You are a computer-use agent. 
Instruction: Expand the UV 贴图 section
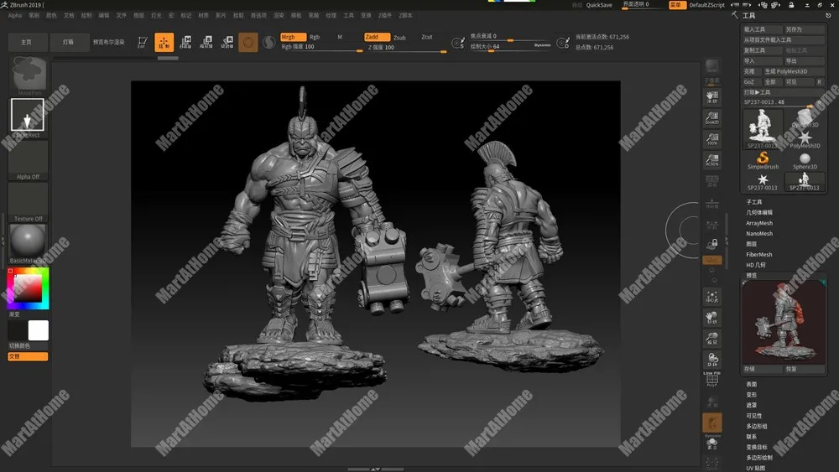pyautogui.click(x=756, y=469)
